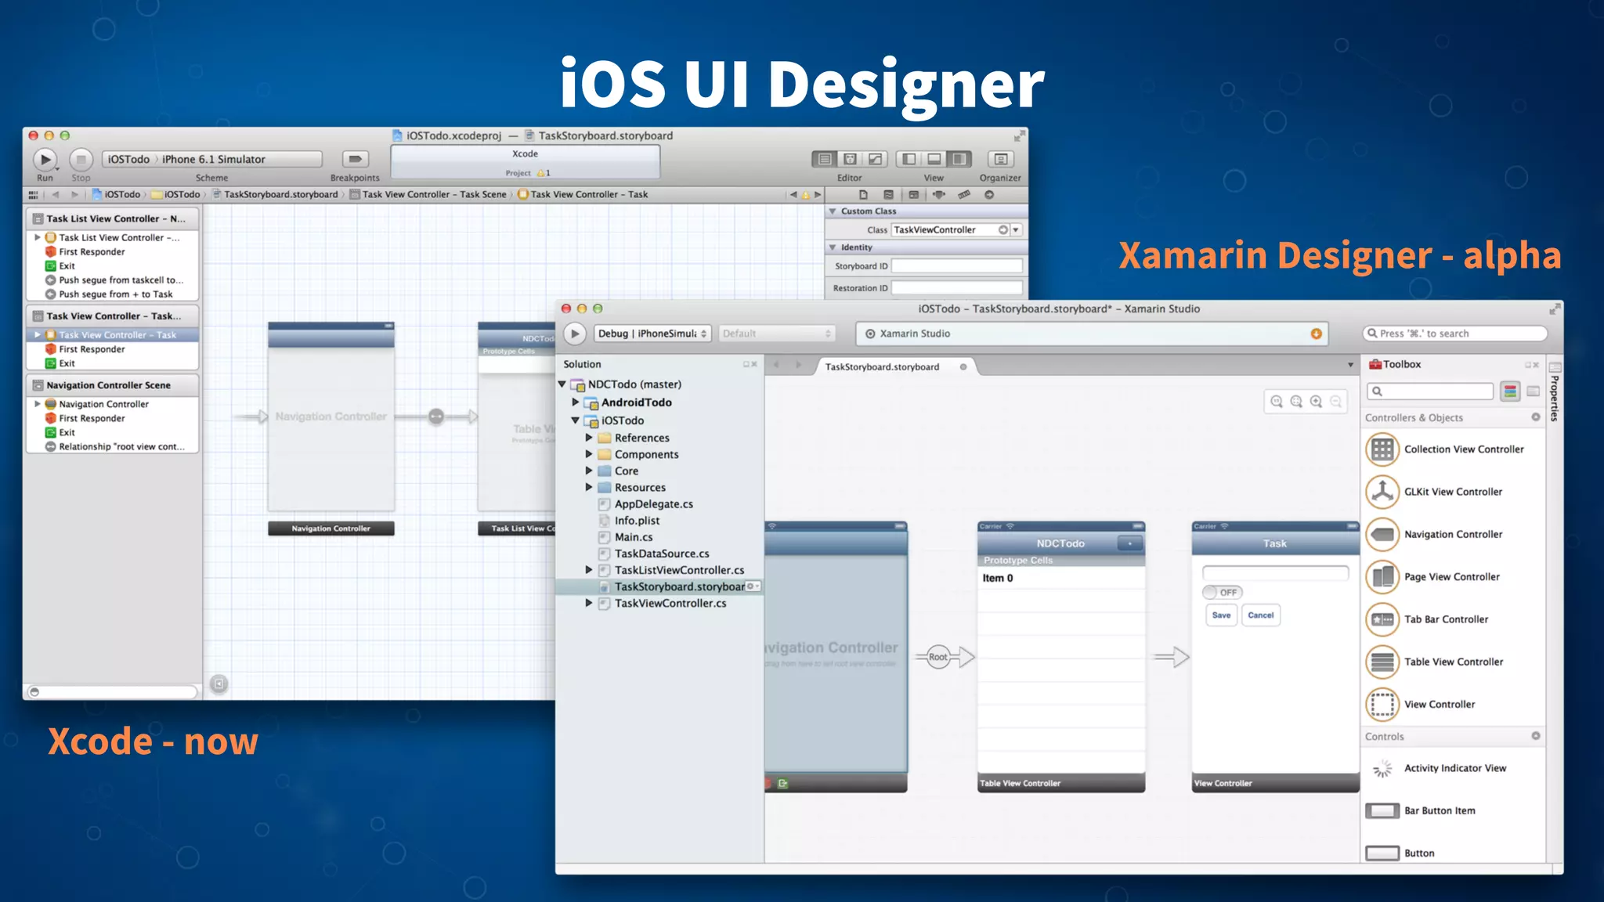Expand Components folder
The image size is (1604, 902).
589,454
